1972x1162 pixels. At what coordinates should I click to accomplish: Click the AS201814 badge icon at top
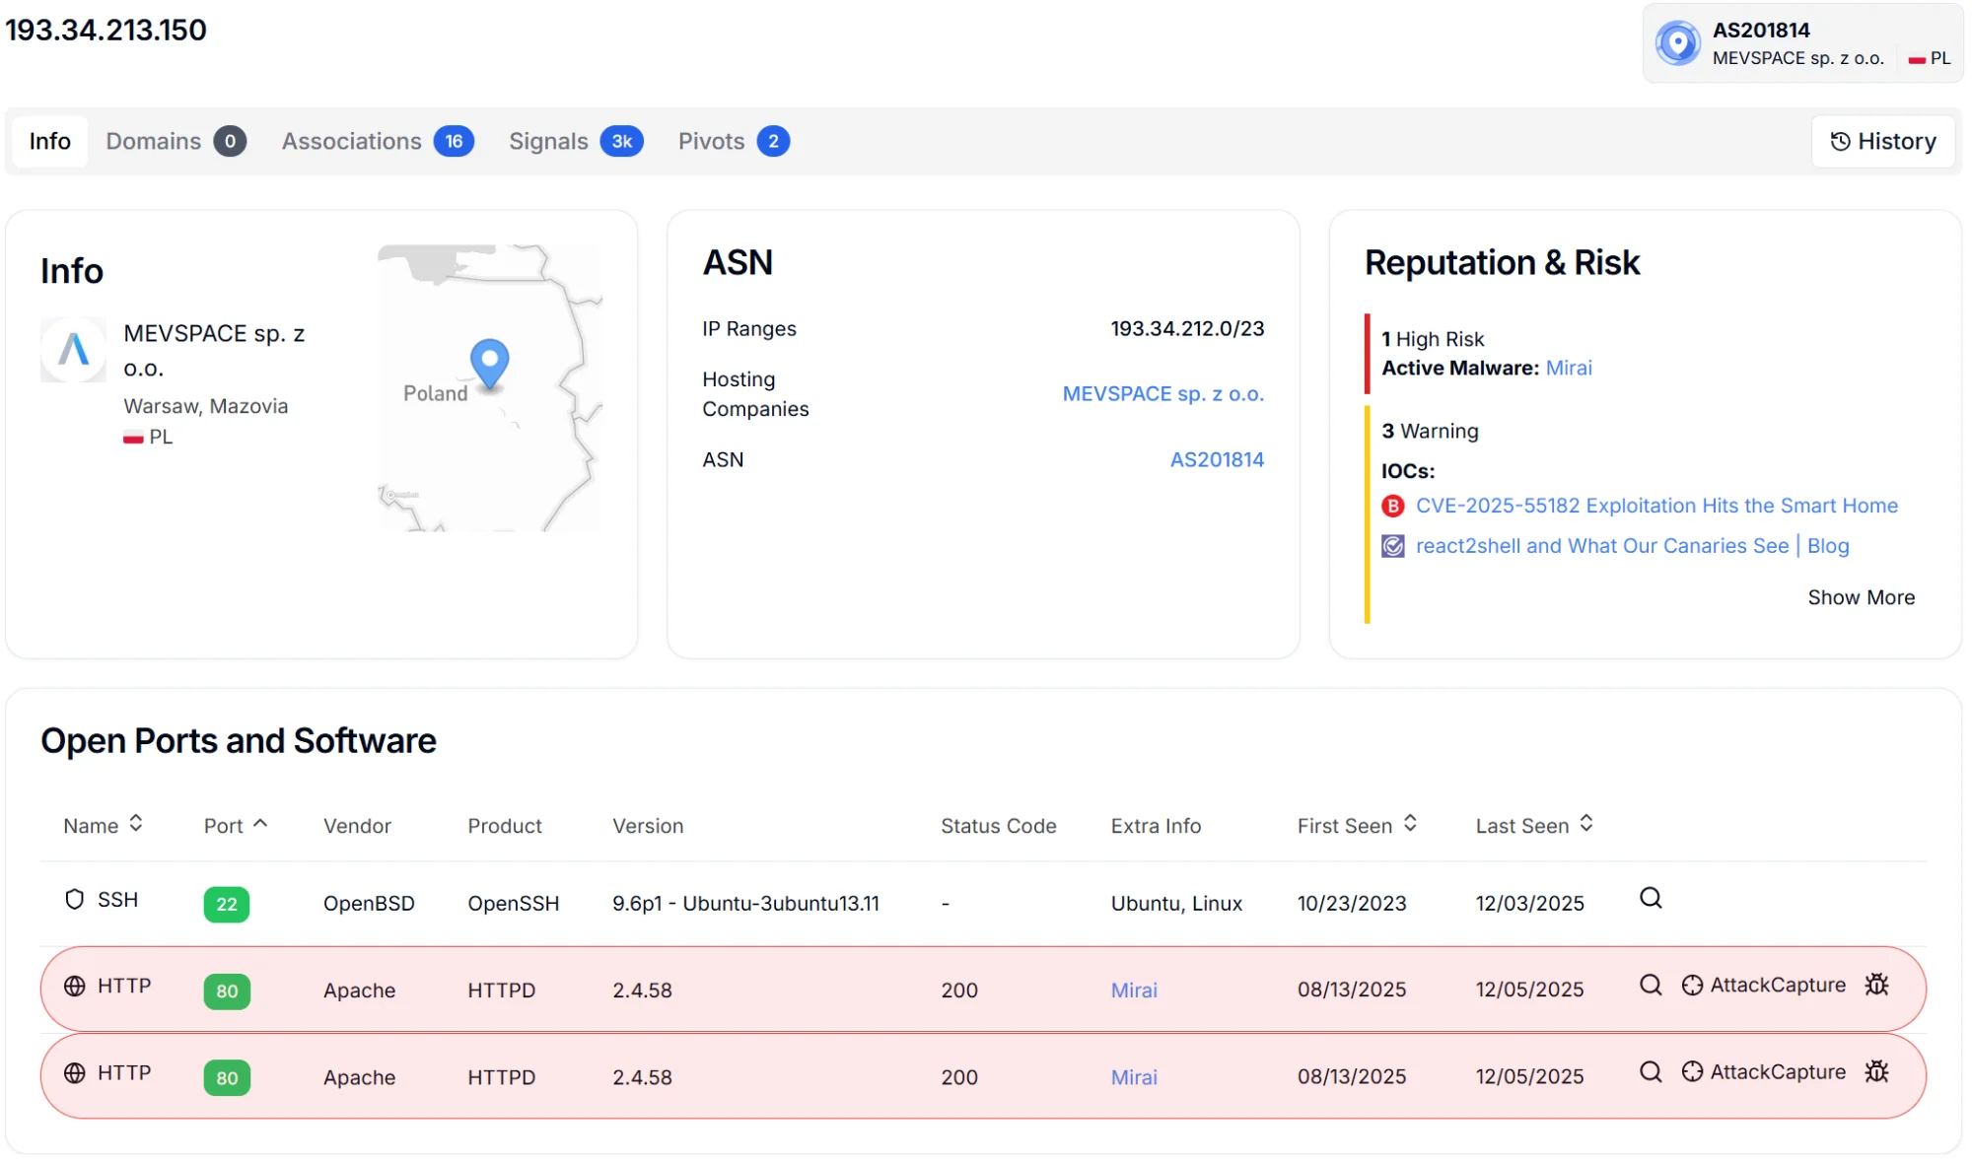pyautogui.click(x=1677, y=43)
